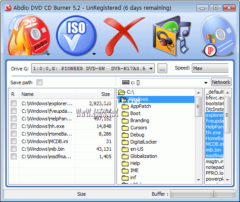Select hh.exe in right file list
Image resolution: width=240 pixels, height=202 pixels.
pyautogui.click(x=215, y=132)
